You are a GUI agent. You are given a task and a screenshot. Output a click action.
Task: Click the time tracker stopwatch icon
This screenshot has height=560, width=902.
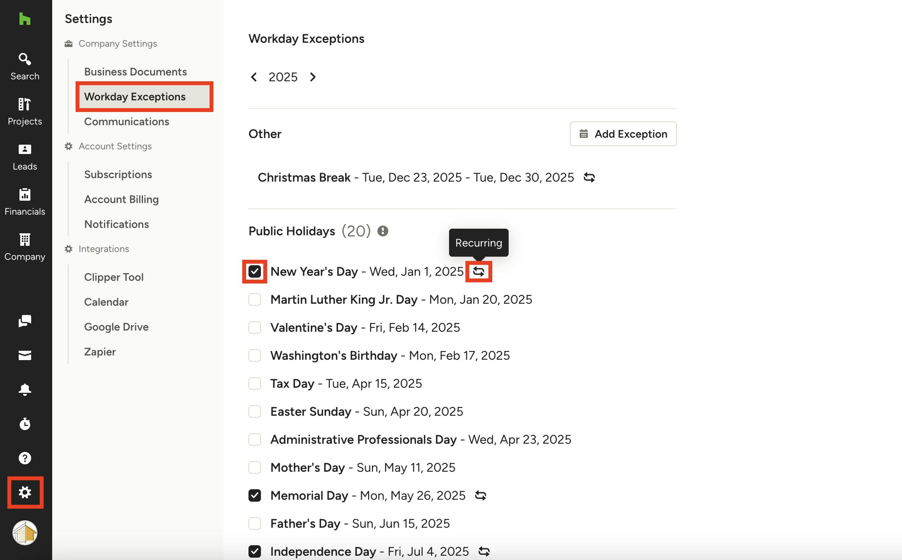click(25, 423)
